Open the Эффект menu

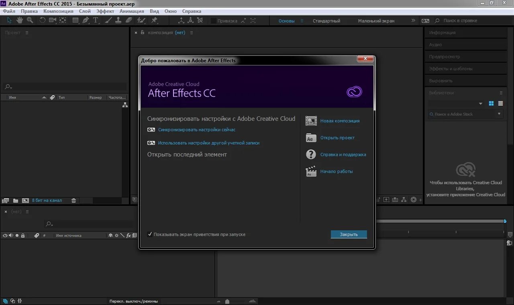105,11
